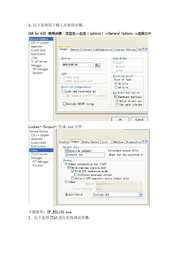Screen dimensions: 187x265
Task: Toggle Hardware multiplier checkbox
Action: pos(116,97)
